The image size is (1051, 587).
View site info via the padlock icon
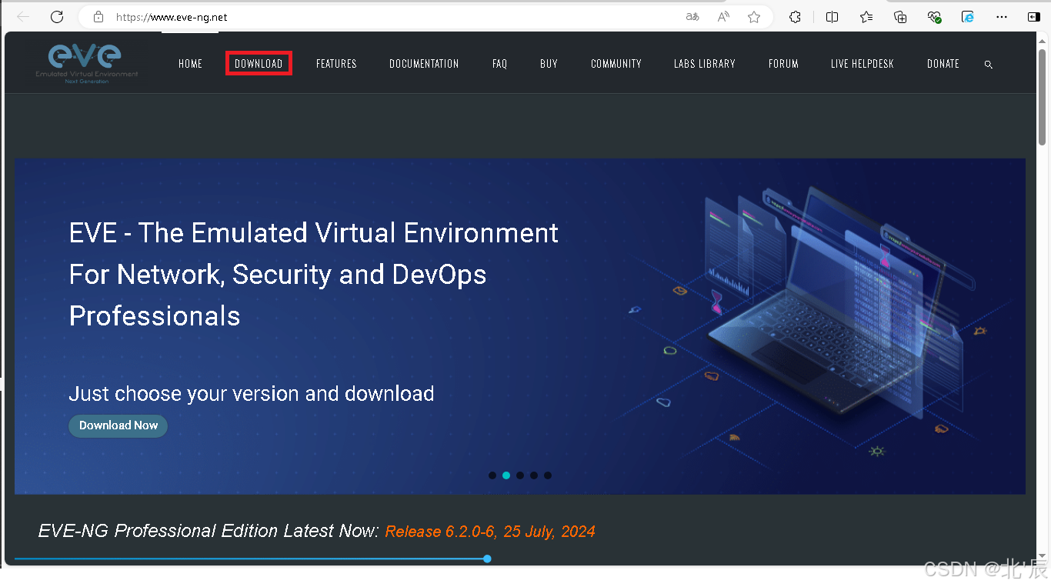98,16
